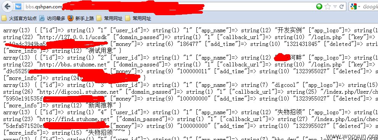Open the address bar history dropdown arrow
The image size is (378, 140).
coord(335,7)
